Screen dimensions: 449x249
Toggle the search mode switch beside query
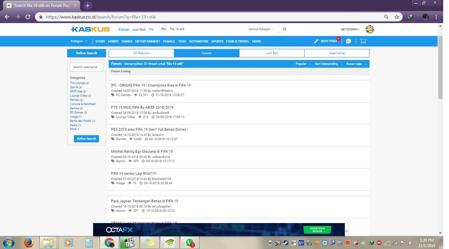pos(163,29)
